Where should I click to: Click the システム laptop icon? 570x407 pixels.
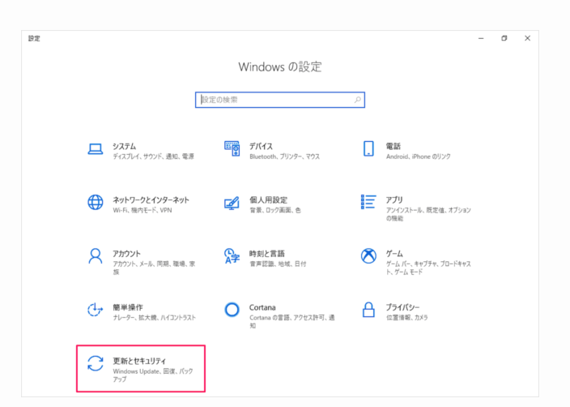pos(96,149)
